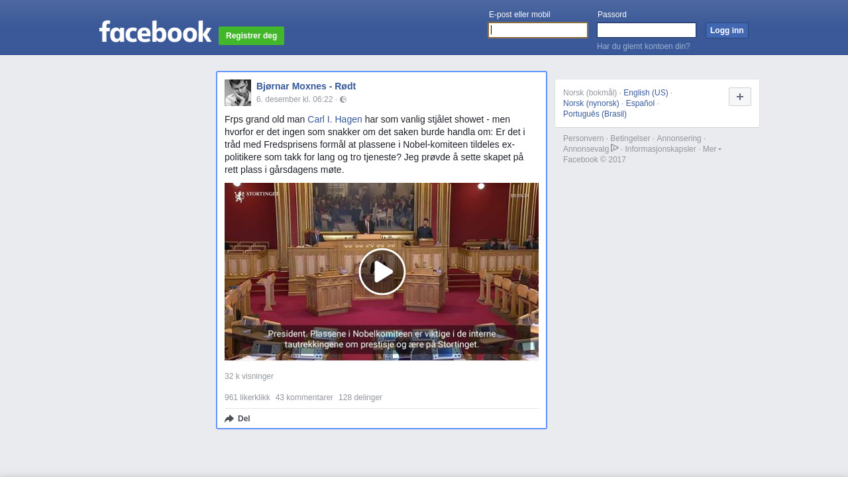Click the public globe icon by timestamp
Image resolution: width=848 pixels, height=477 pixels.
[x=343, y=99]
